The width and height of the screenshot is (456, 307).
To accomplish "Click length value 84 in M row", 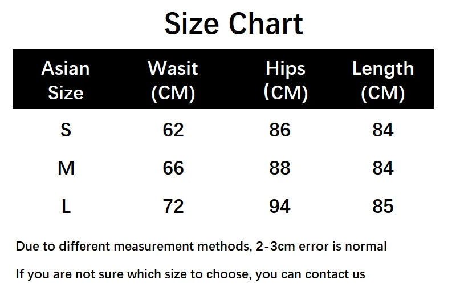I will coord(383,168).
